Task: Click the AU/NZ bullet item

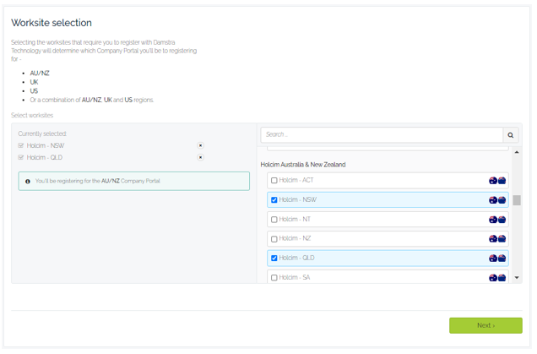Action: point(40,73)
